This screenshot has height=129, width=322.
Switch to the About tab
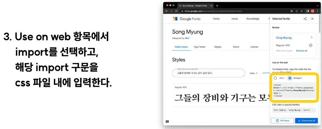click(x=236, y=47)
